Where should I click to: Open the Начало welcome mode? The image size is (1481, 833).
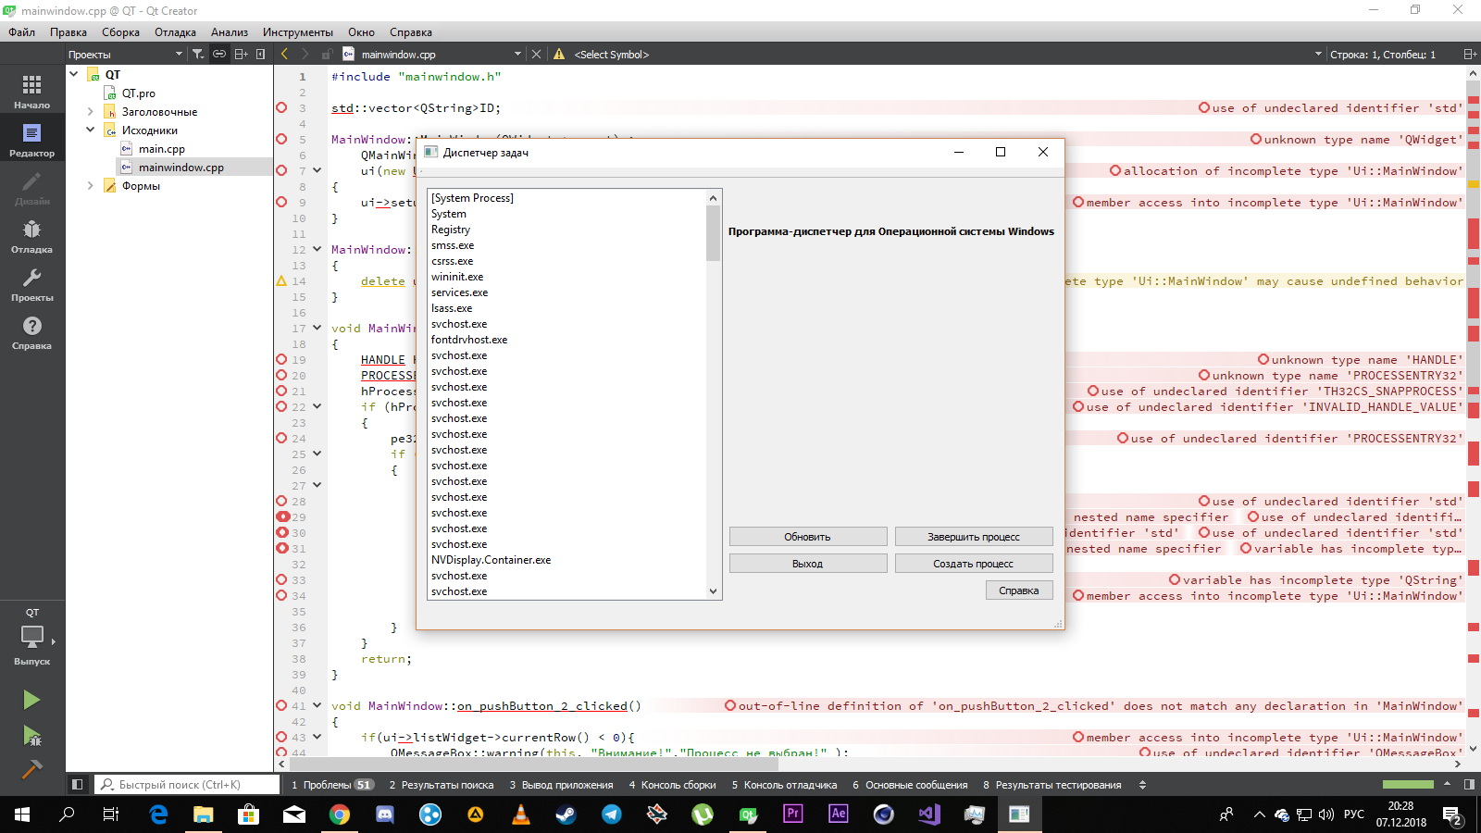point(31,92)
